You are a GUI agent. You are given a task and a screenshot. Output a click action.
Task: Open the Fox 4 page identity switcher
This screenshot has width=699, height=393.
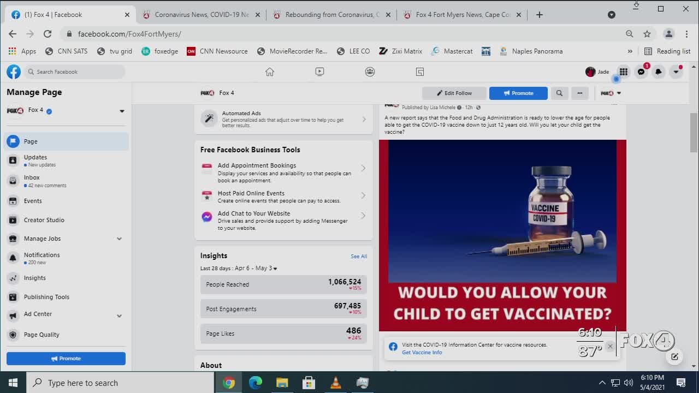[x=611, y=93]
